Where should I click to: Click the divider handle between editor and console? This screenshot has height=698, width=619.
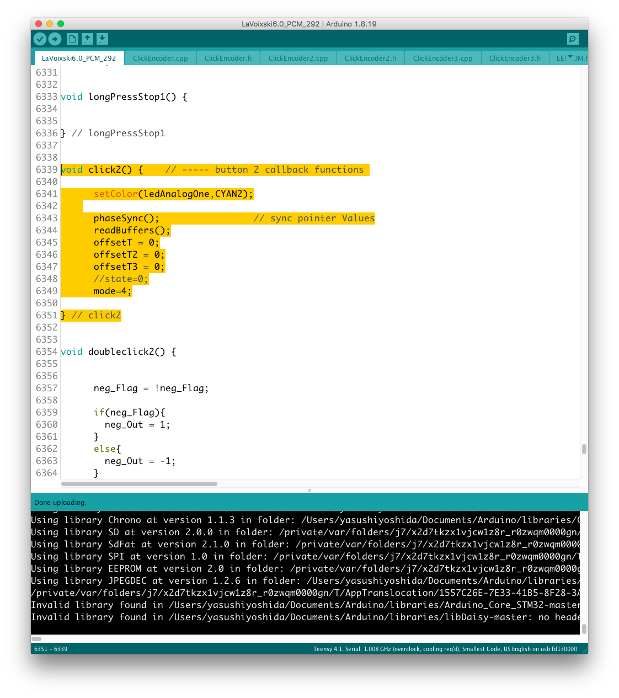click(309, 490)
